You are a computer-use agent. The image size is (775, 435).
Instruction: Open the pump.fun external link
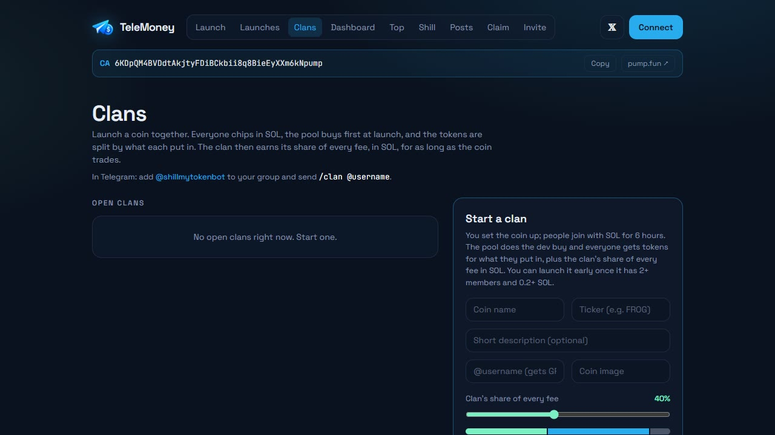click(648, 63)
